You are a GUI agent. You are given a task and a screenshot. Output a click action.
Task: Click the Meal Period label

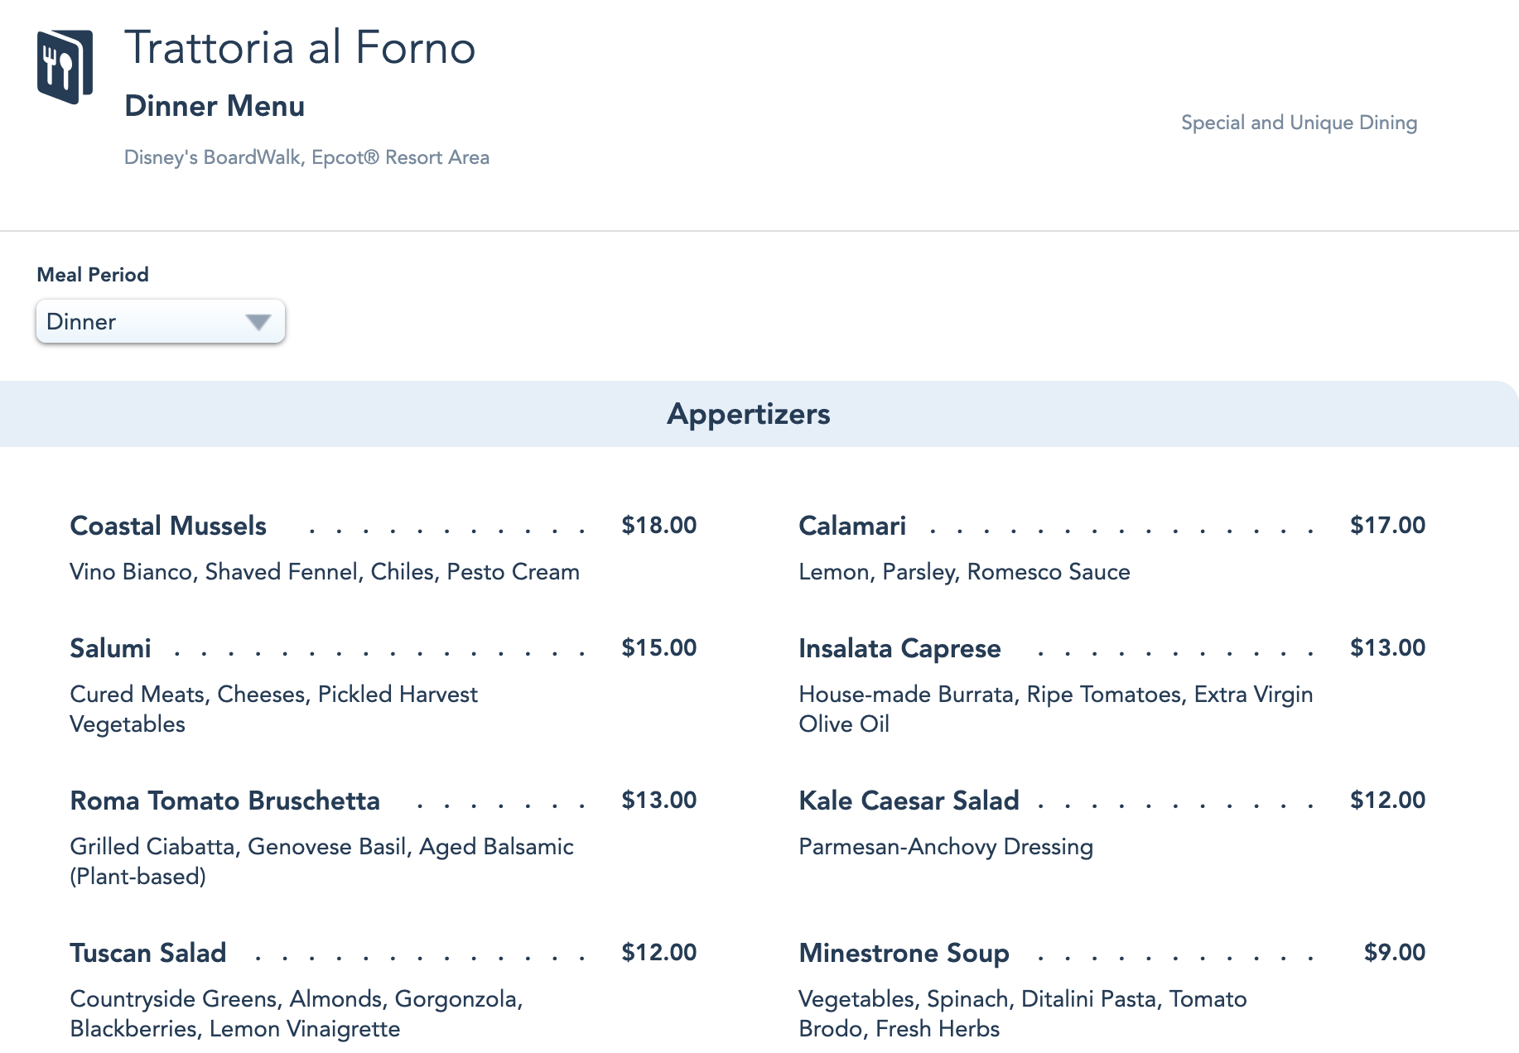coord(93,275)
